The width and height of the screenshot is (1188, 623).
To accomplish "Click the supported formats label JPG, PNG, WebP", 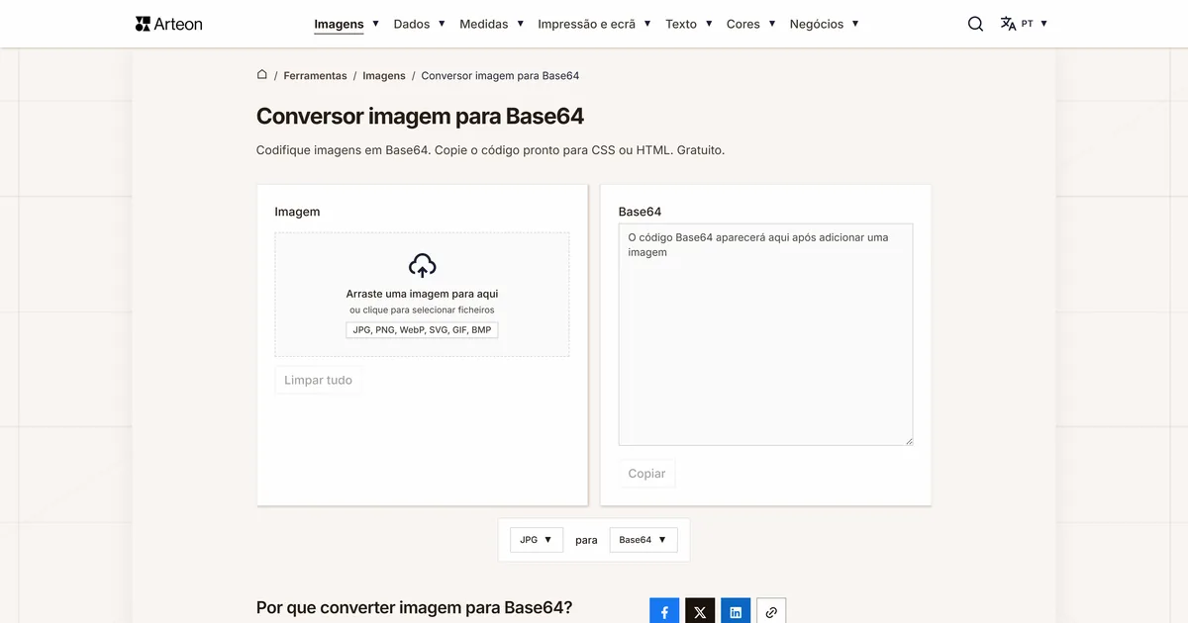I will pyautogui.click(x=422, y=330).
